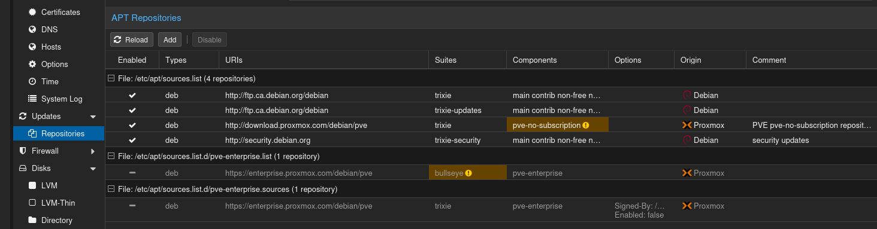Select the Repositories sidebar item

tap(63, 133)
